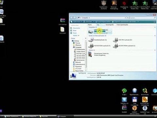Open the address bar history dropdown
Image resolution: width=157 pixels, height=118 pixels.
(x=125, y=18)
